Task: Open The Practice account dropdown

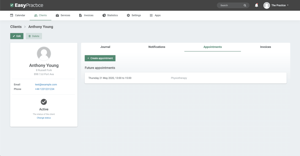Action: point(280,5)
